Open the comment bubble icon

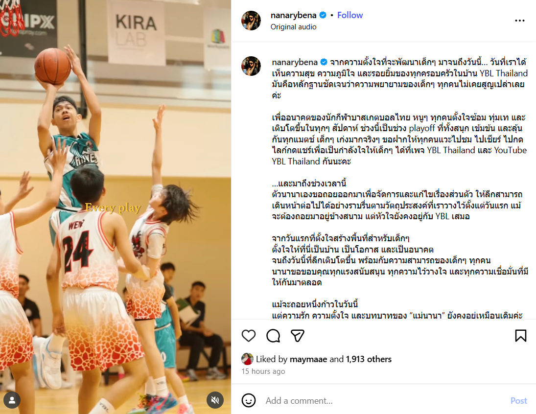coord(273,336)
